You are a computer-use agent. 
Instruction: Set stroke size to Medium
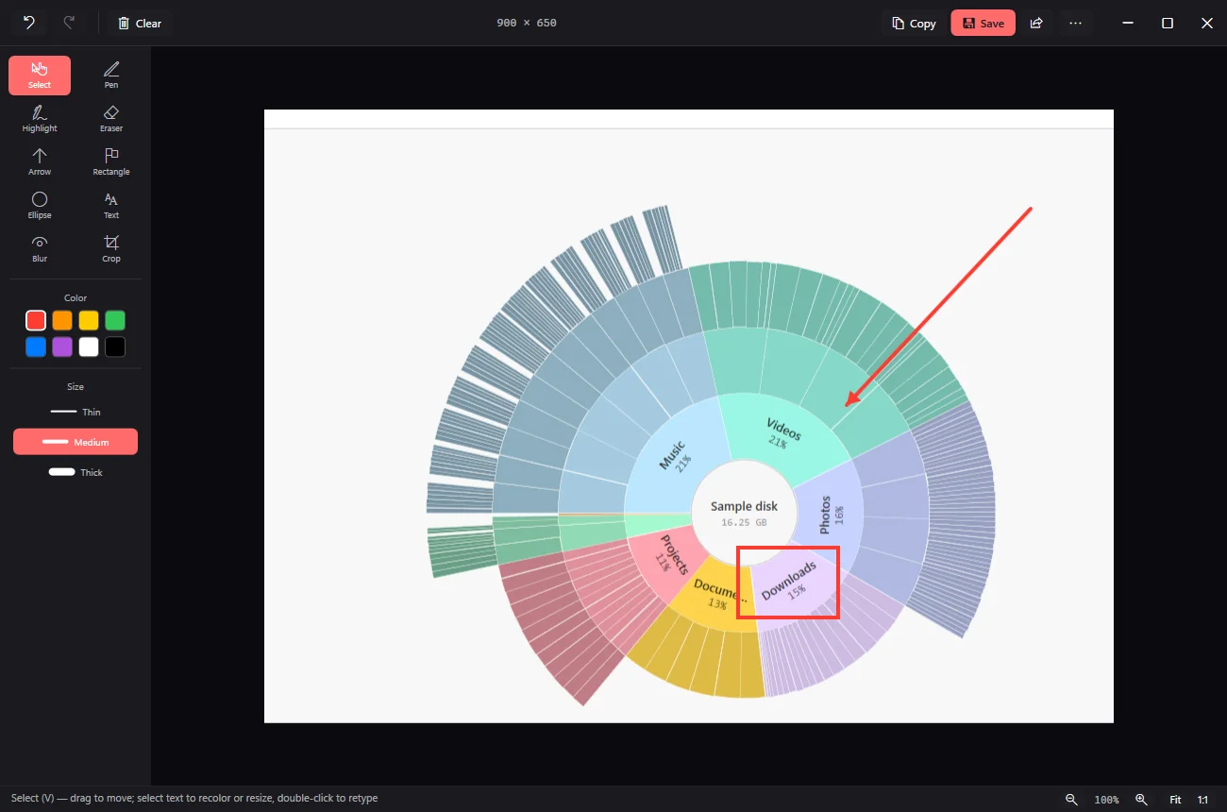pyautogui.click(x=76, y=442)
